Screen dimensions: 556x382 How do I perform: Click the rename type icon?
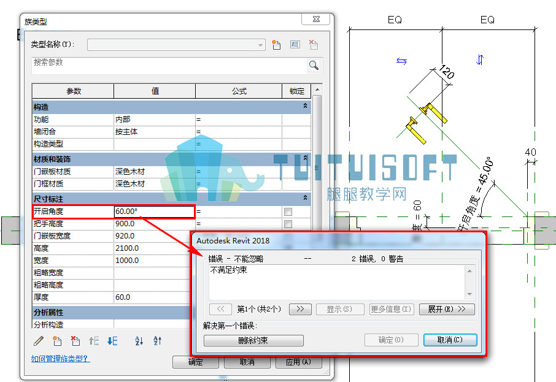[x=295, y=45]
